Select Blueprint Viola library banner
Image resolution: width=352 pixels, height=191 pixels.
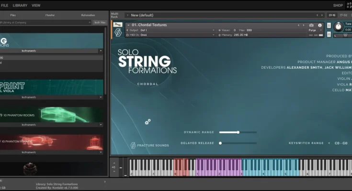(51, 87)
